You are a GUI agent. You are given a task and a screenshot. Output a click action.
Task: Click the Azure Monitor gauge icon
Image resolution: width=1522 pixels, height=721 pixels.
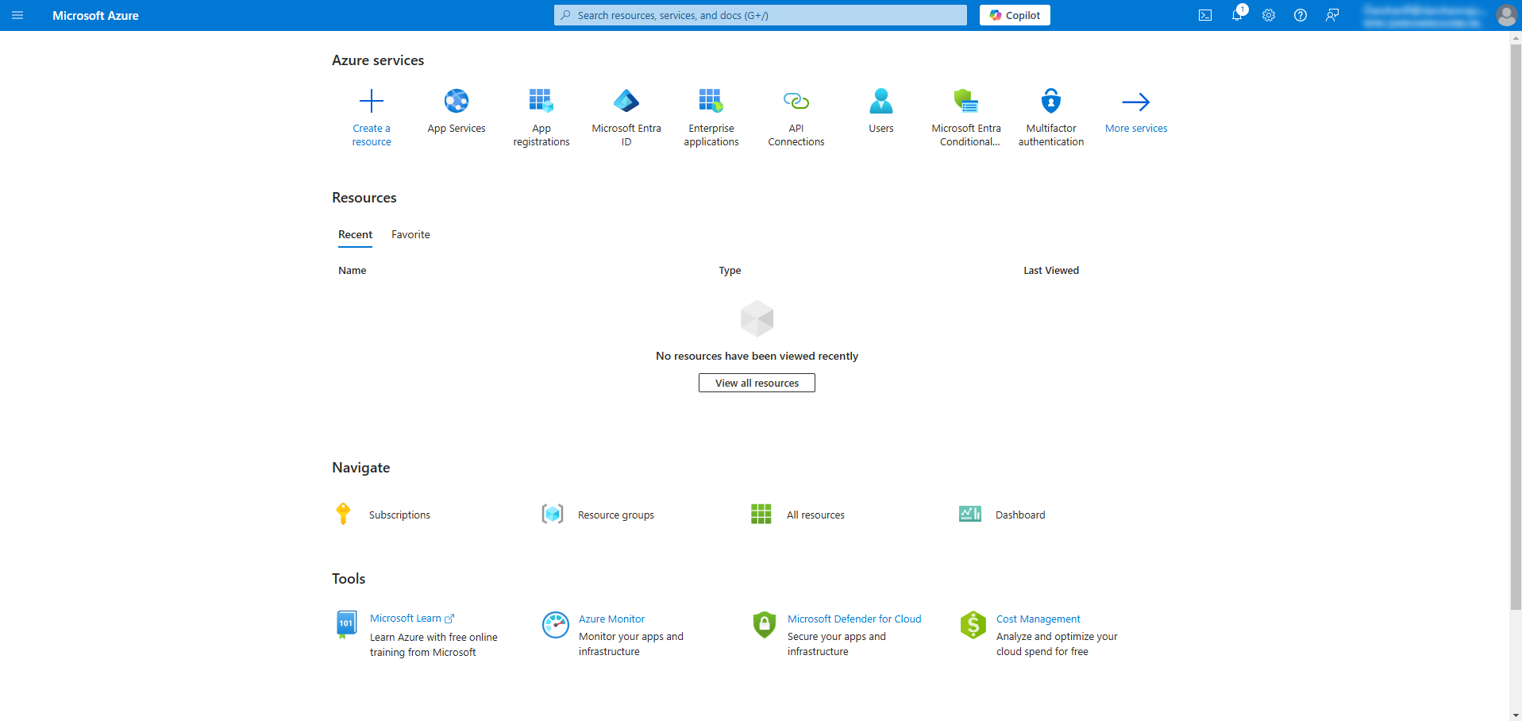(x=556, y=625)
